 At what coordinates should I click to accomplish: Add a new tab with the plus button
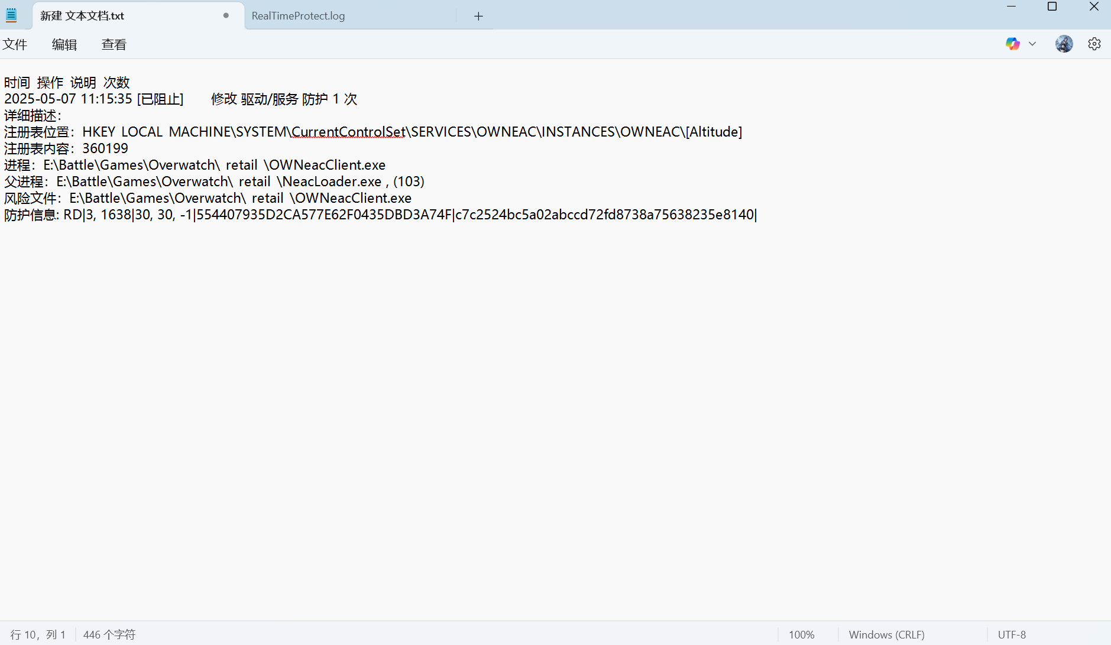(x=478, y=16)
